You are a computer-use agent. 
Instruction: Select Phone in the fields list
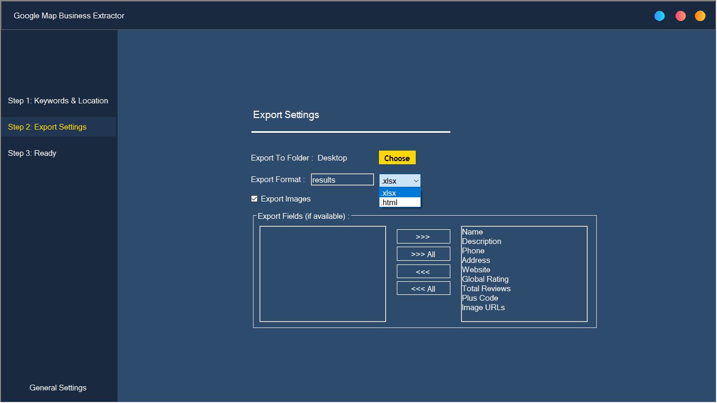(x=473, y=251)
